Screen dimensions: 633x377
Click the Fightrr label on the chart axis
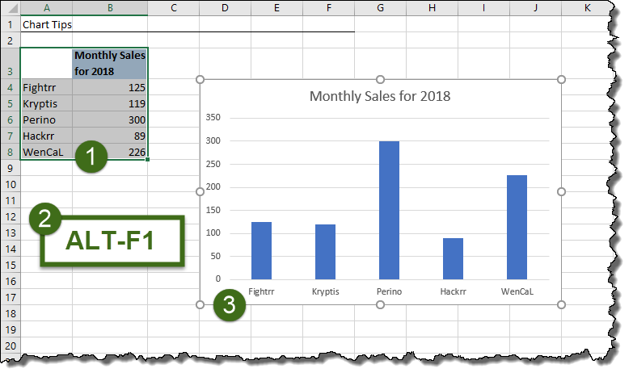coord(261,291)
